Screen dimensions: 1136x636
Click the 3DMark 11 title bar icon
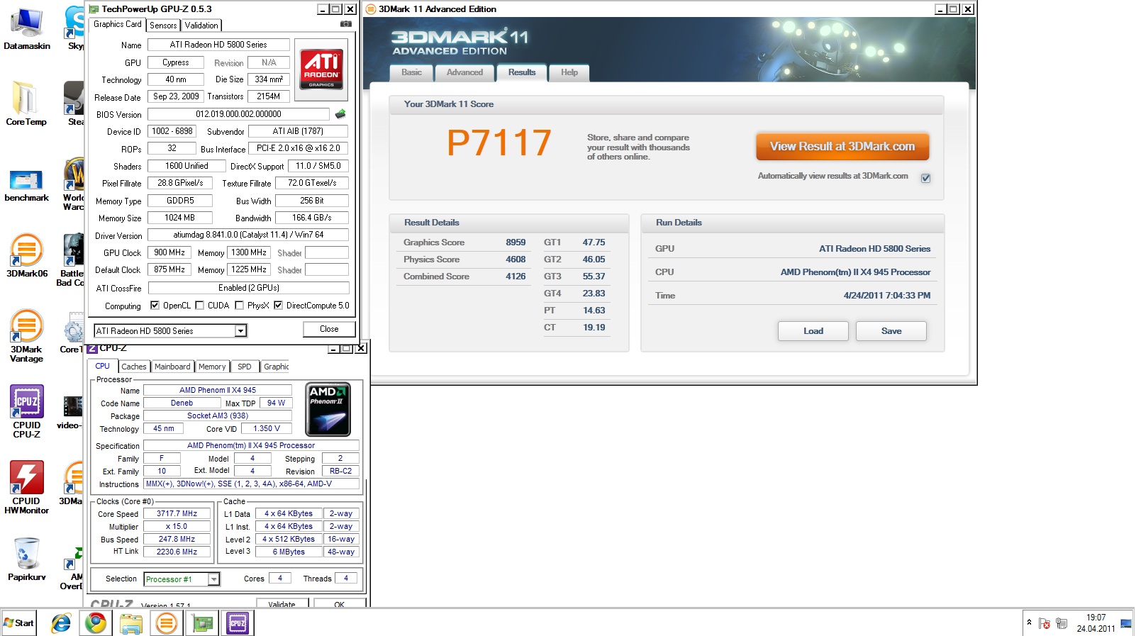tap(371, 9)
